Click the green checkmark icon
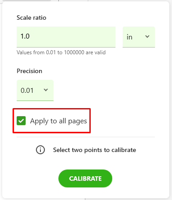This screenshot has height=200, width=172. (21, 121)
